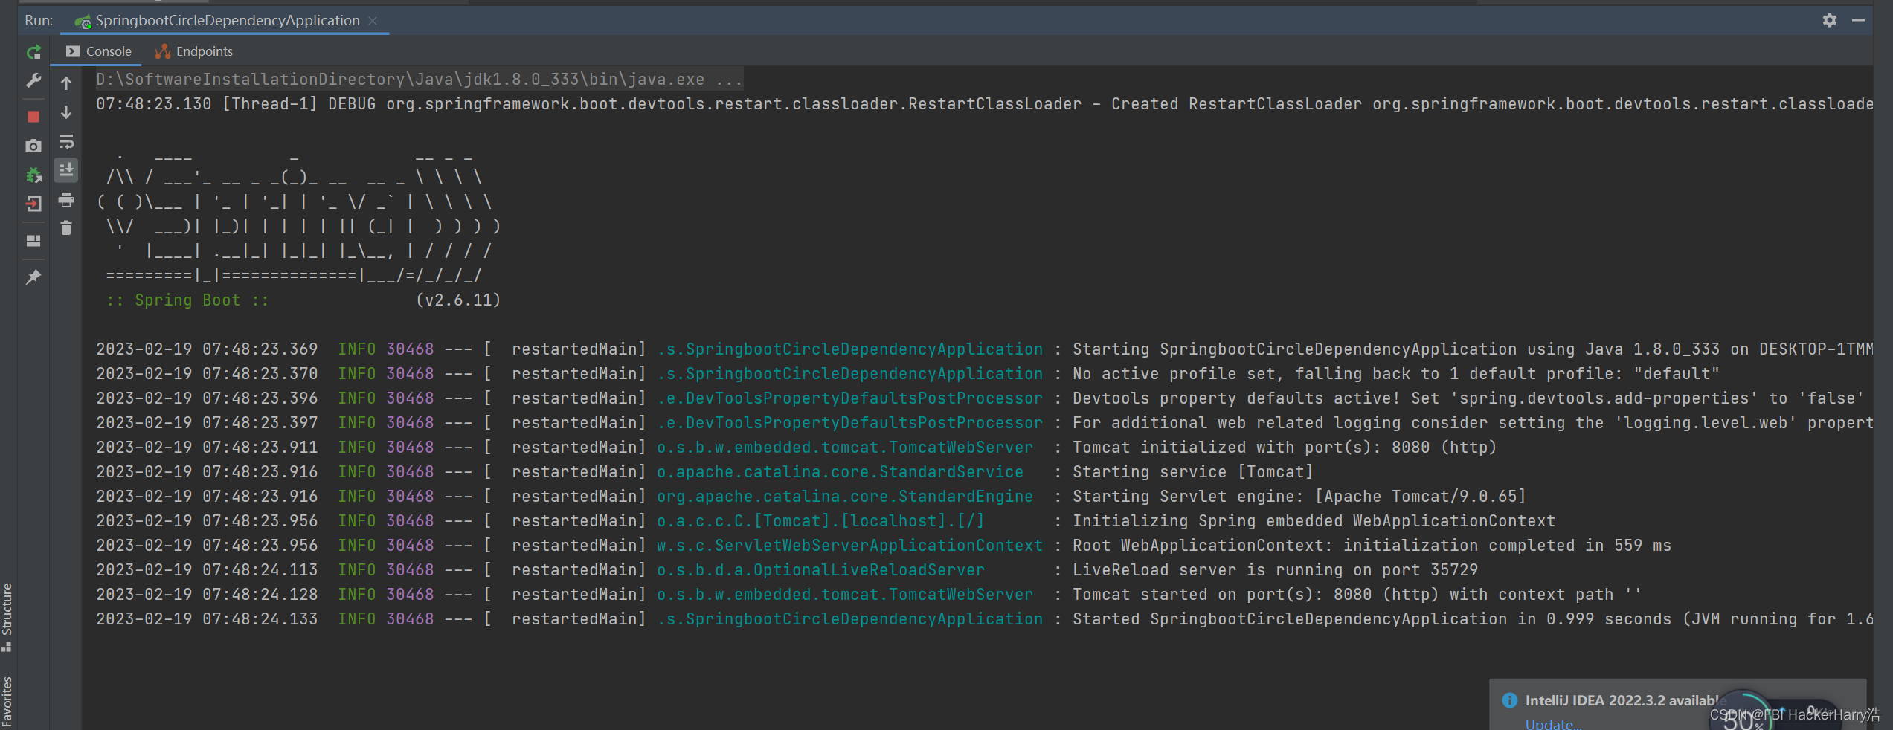Viewport: 1893px width, 730px height.
Task: Click the 'Starting service [Tomcat]' log message
Action: click(x=1192, y=472)
